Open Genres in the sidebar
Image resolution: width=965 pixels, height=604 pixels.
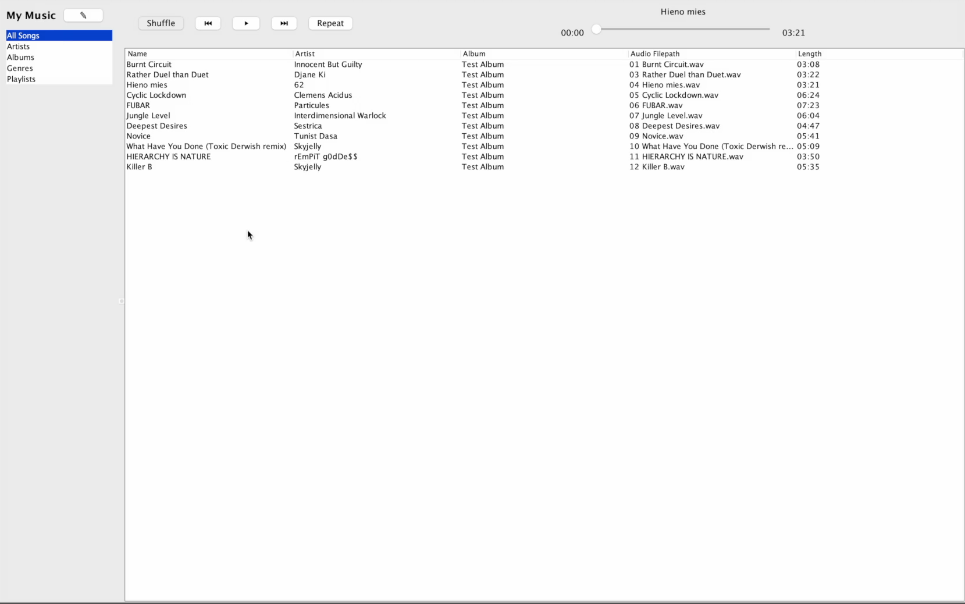20,68
